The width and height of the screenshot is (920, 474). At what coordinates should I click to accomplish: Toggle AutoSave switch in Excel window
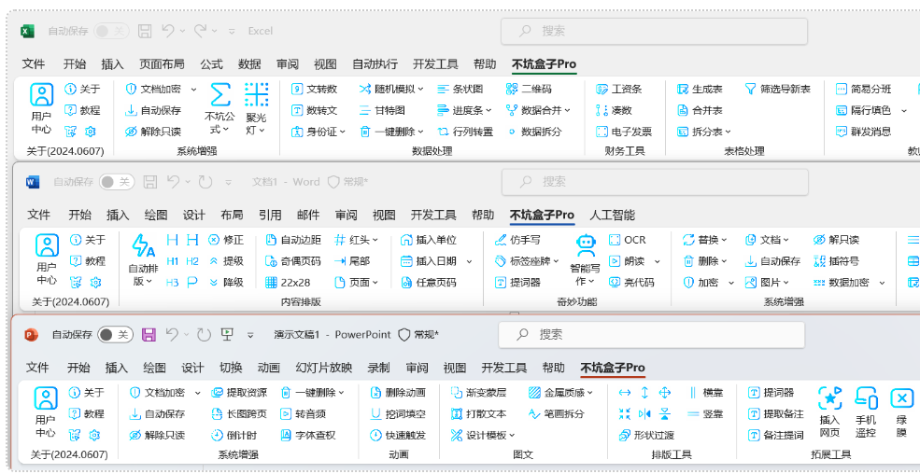(111, 31)
